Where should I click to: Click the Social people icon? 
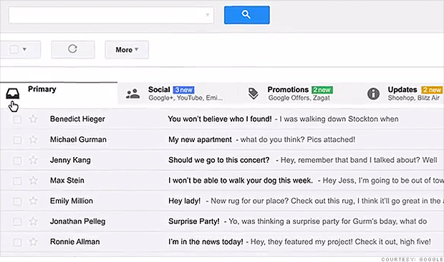coord(132,94)
